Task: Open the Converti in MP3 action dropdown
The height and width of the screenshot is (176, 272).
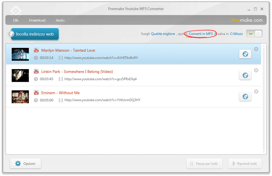Action: point(201,34)
